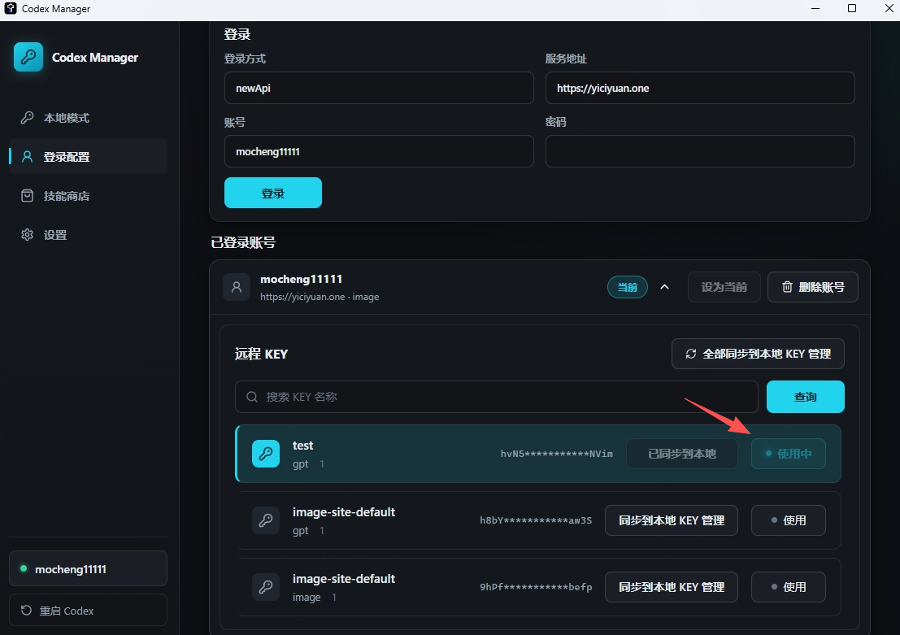Click the 使用中 status button for test
This screenshot has width=900, height=635.
[x=789, y=454]
